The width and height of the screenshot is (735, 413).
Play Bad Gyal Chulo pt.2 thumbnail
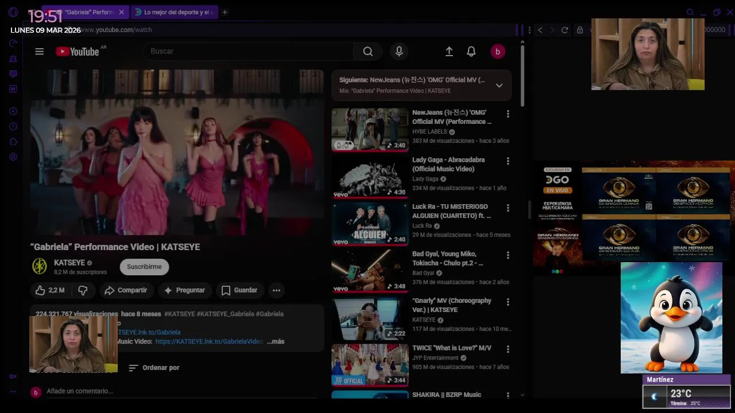(370, 271)
